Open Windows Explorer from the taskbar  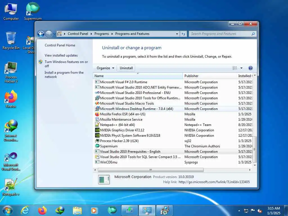tap(77, 210)
